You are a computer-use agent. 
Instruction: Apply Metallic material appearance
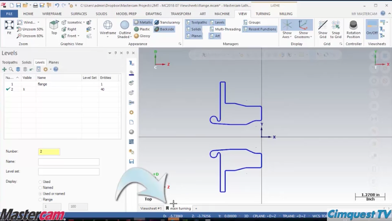coord(143,23)
